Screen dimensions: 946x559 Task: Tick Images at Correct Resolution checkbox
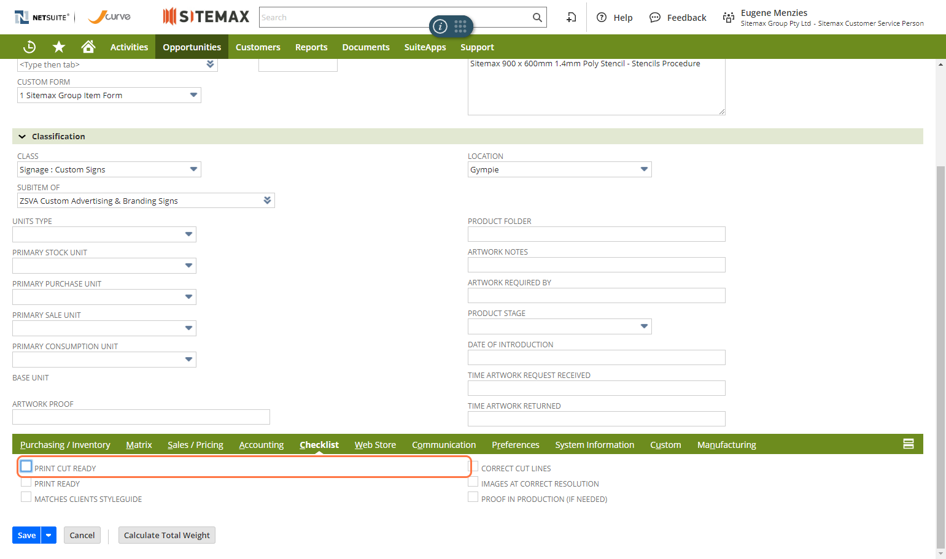(473, 482)
